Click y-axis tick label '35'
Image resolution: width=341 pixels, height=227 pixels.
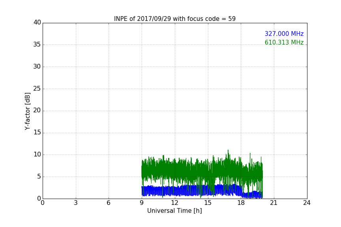tap(37, 45)
